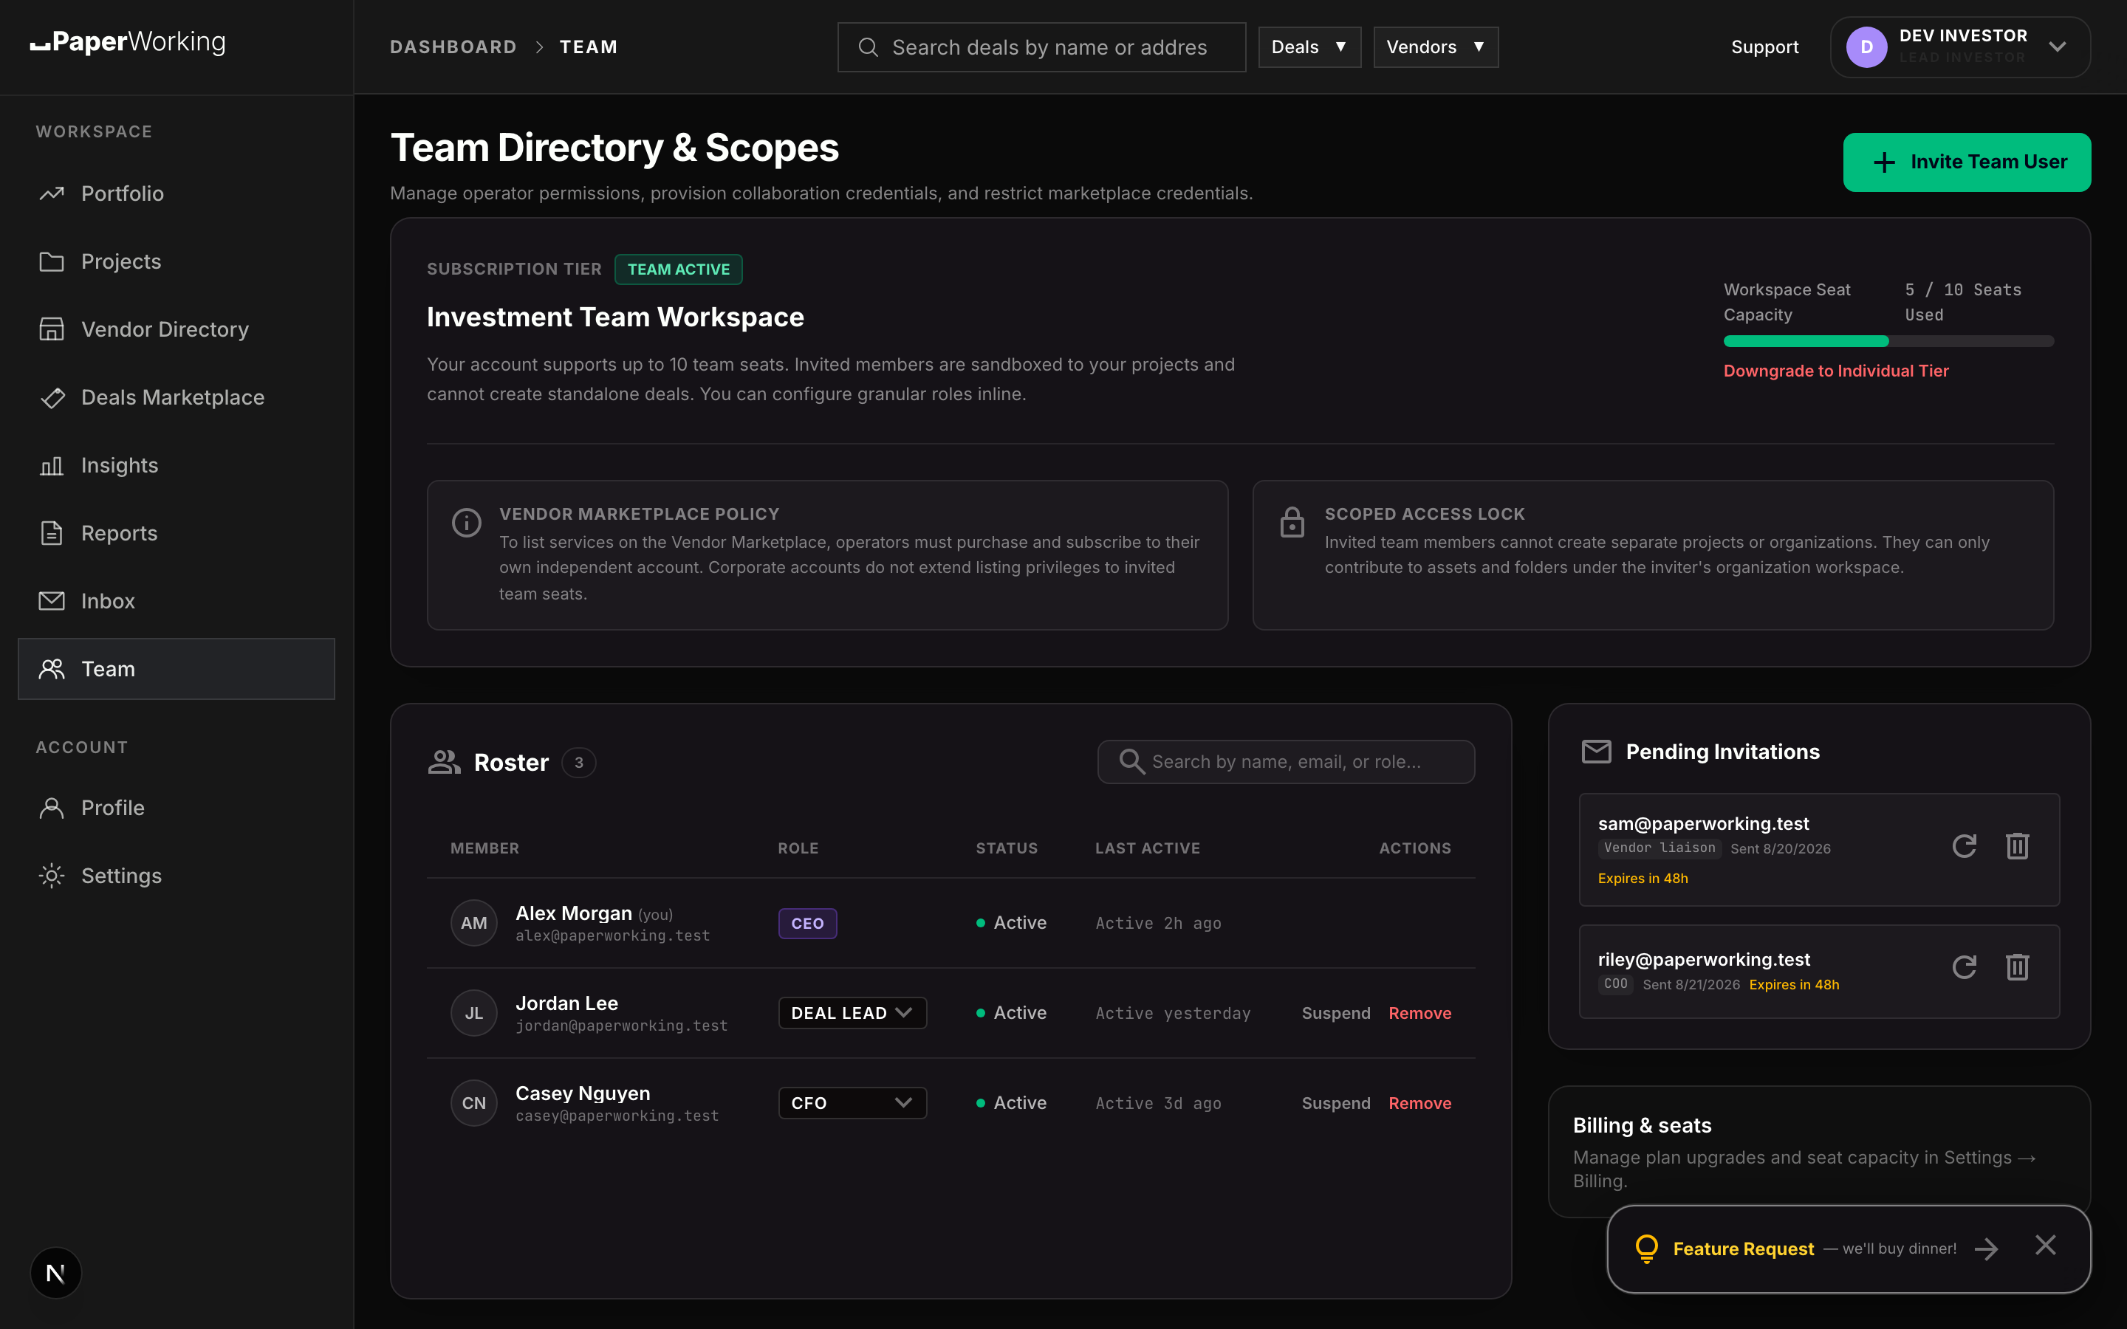Open the Vendors dropdown in header

(x=1435, y=47)
